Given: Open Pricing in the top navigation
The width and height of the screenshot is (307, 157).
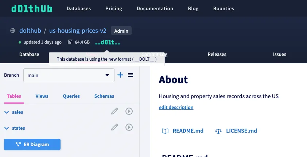Looking at the screenshot, I should click(x=114, y=8).
